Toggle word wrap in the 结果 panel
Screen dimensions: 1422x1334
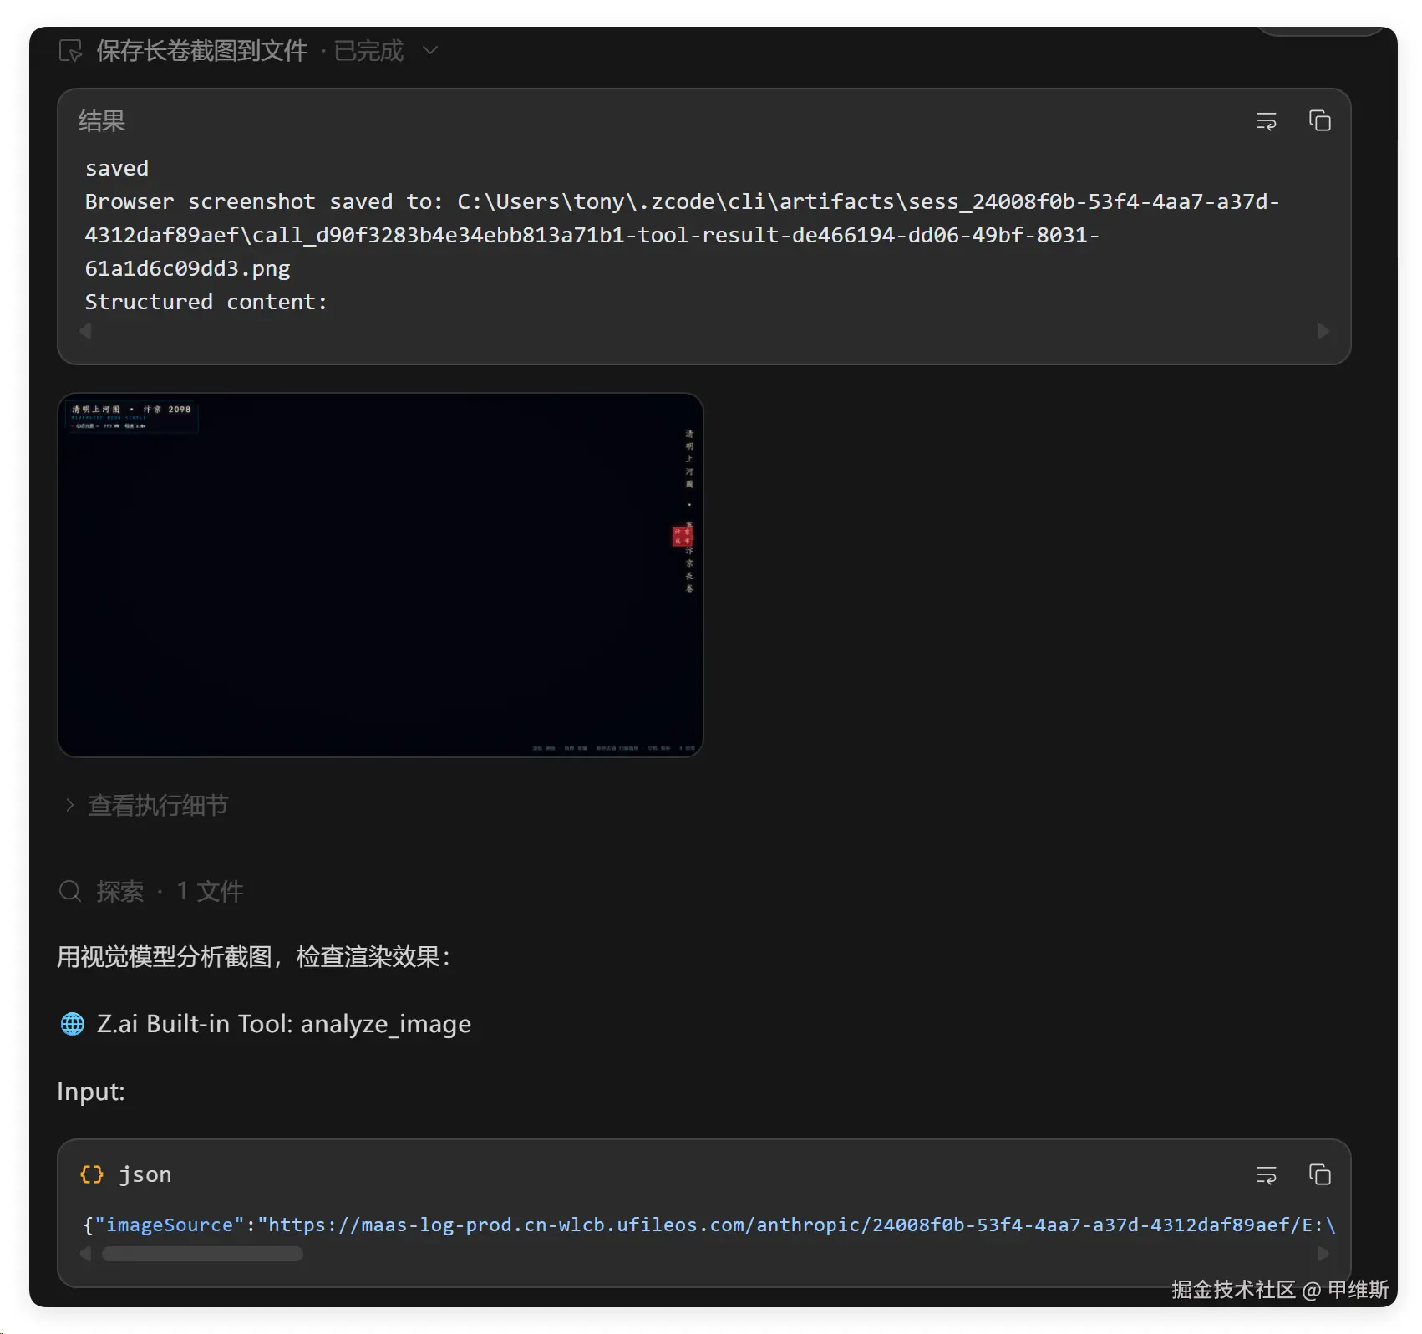(x=1266, y=121)
